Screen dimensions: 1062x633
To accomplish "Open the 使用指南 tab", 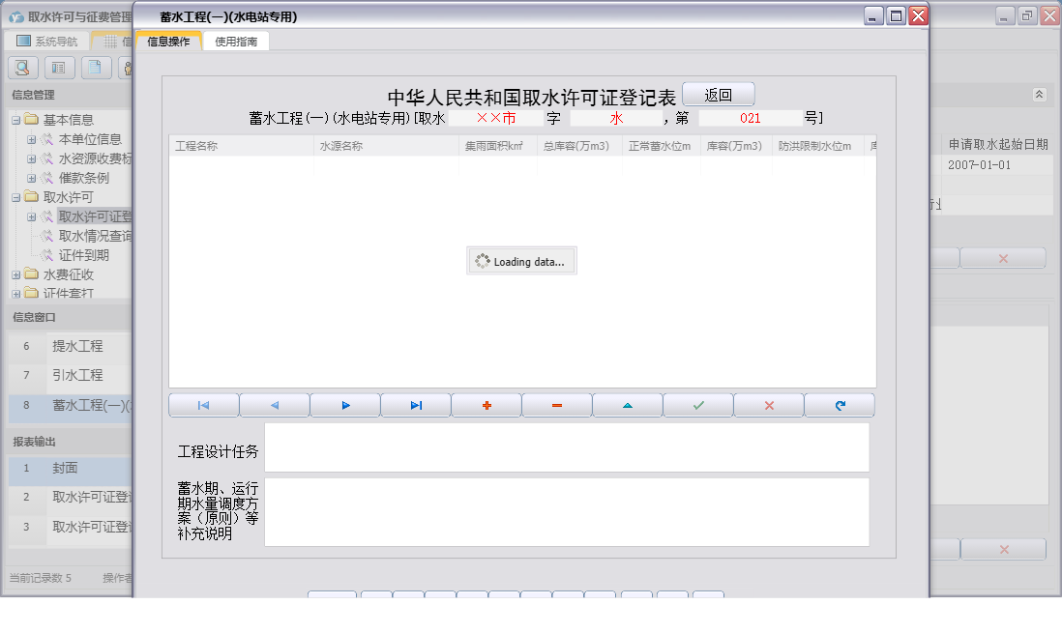I will 236,42.
